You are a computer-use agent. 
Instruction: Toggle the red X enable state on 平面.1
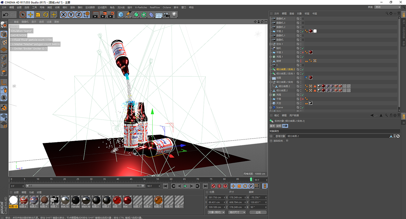pyautogui.click(x=303, y=53)
